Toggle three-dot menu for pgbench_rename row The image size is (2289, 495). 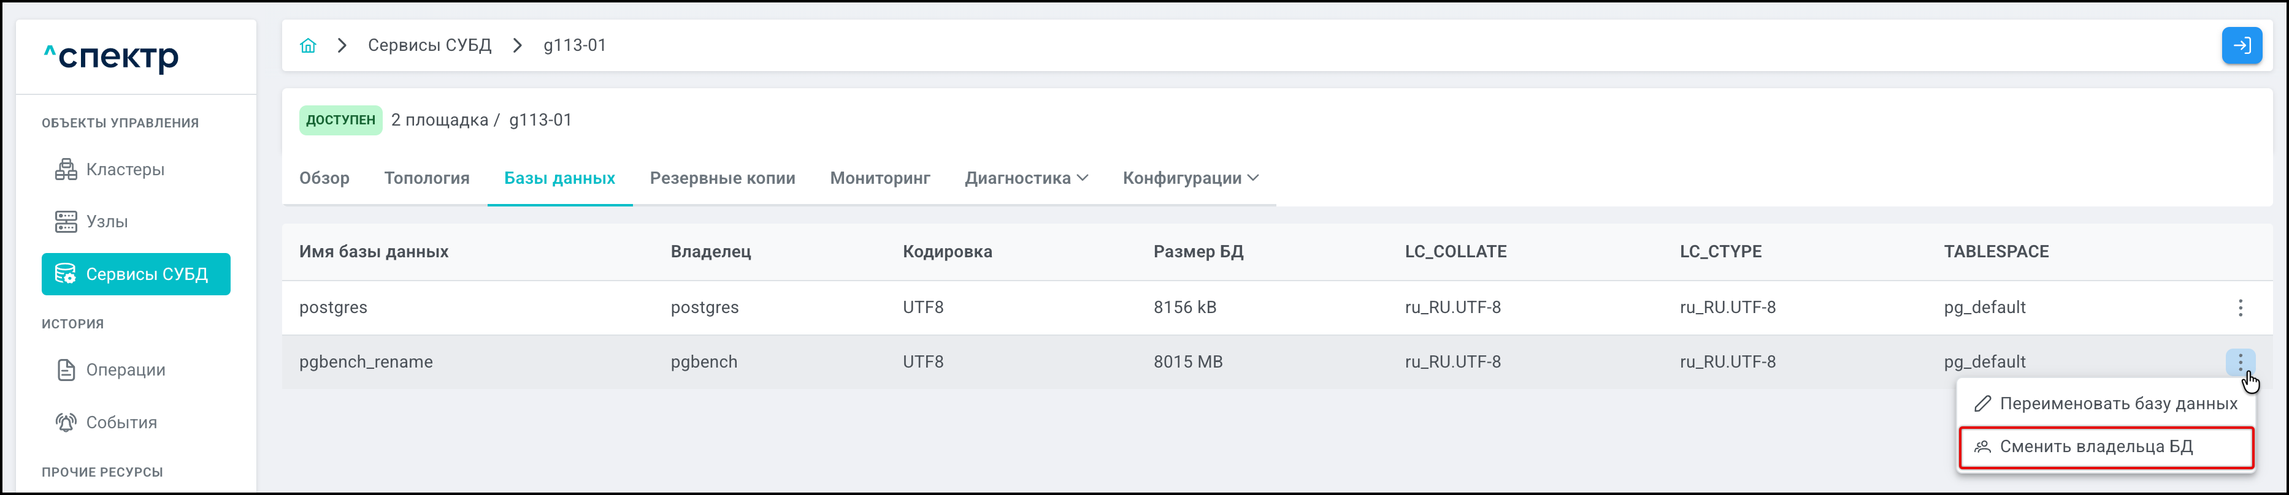pos(2240,362)
